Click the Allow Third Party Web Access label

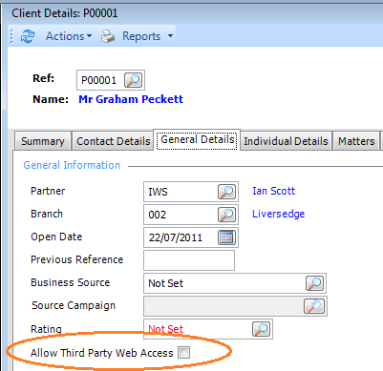(102, 353)
